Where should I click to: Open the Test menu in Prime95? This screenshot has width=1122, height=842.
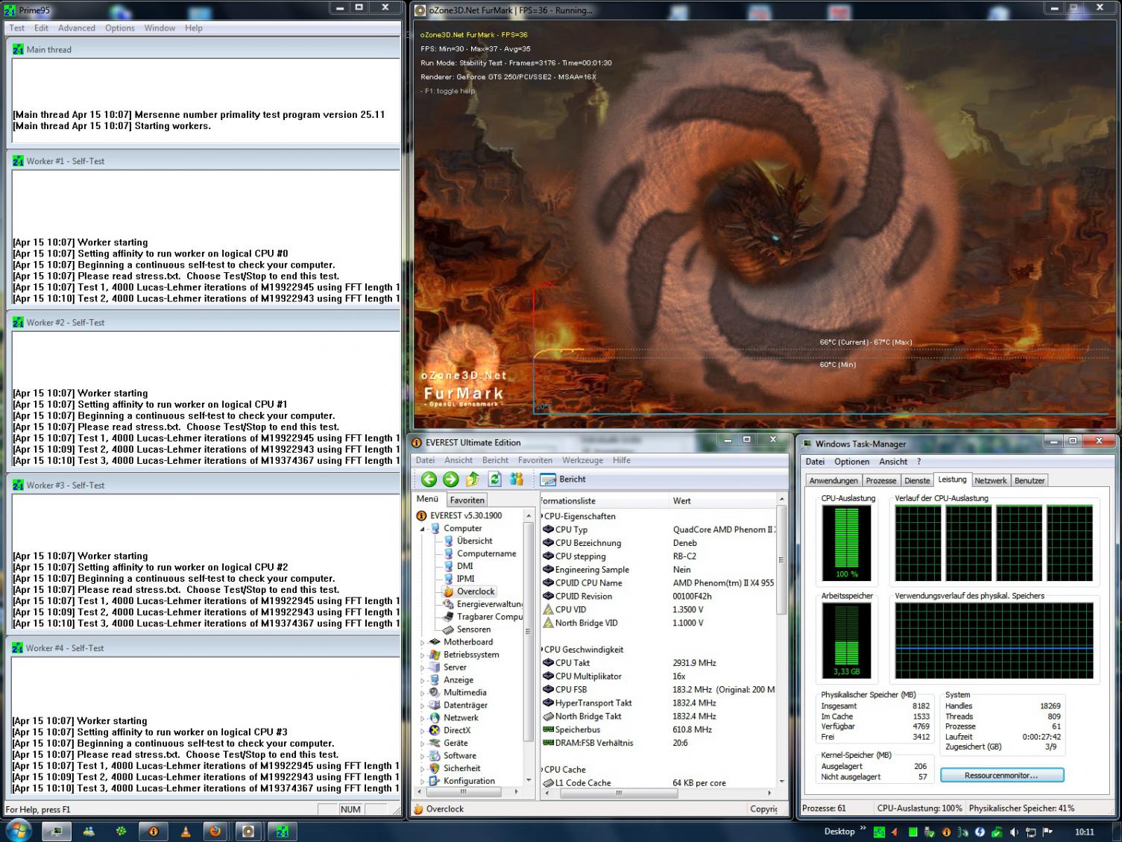[16, 28]
